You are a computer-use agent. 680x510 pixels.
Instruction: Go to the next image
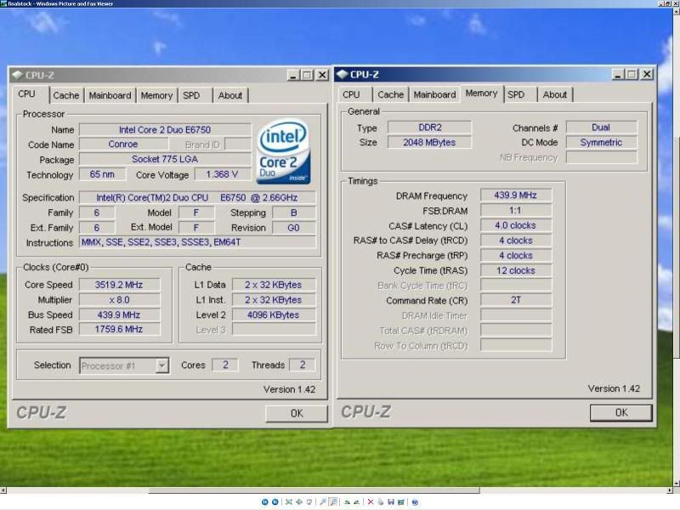275,501
